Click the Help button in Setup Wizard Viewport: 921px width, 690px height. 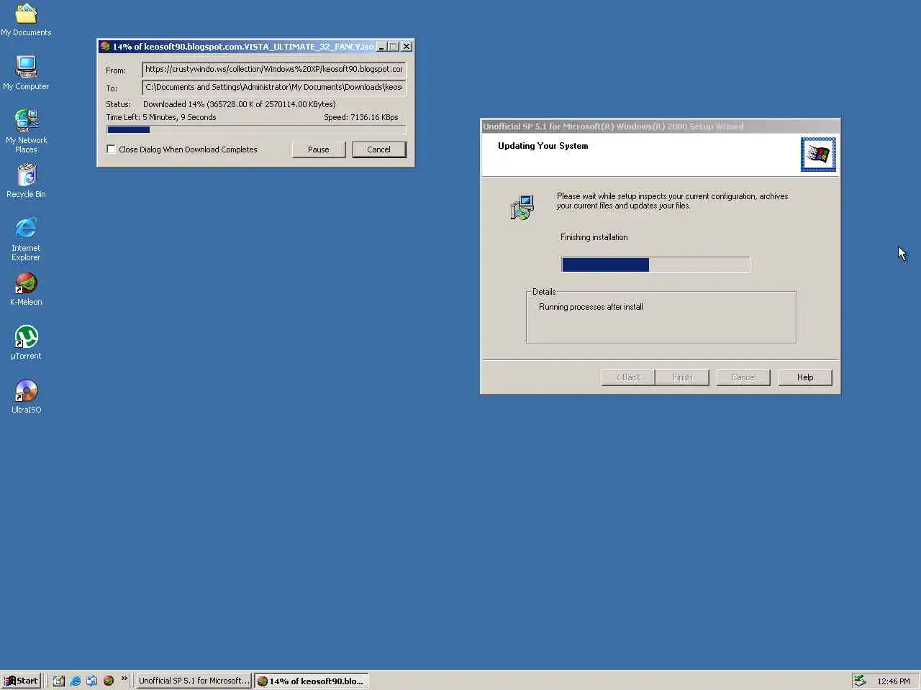click(805, 377)
